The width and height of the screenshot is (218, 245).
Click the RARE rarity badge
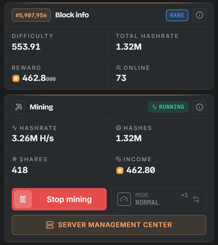pyautogui.click(x=177, y=15)
